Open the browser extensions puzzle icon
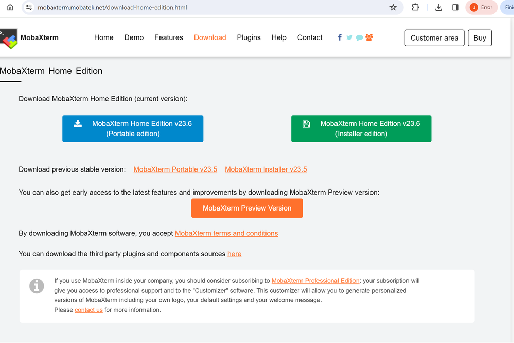The height and width of the screenshot is (343, 514). pyautogui.click(x=415, y=7)
